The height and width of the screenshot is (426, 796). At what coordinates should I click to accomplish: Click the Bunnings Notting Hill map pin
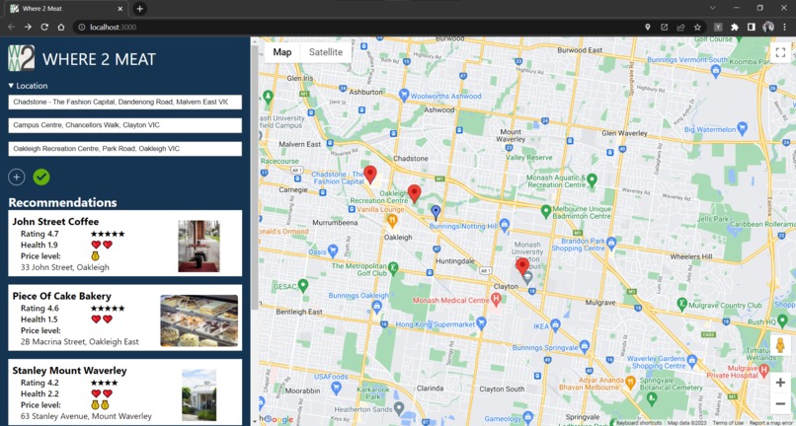(504, 224)
